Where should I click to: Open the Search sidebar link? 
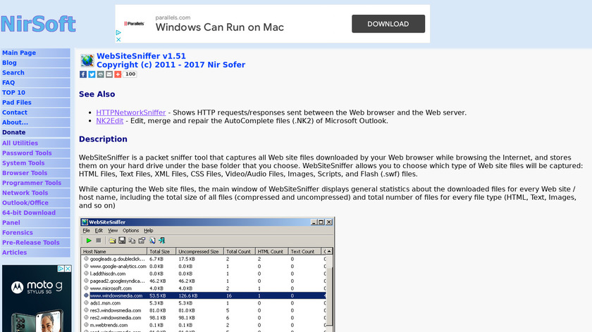click(13, 72)
